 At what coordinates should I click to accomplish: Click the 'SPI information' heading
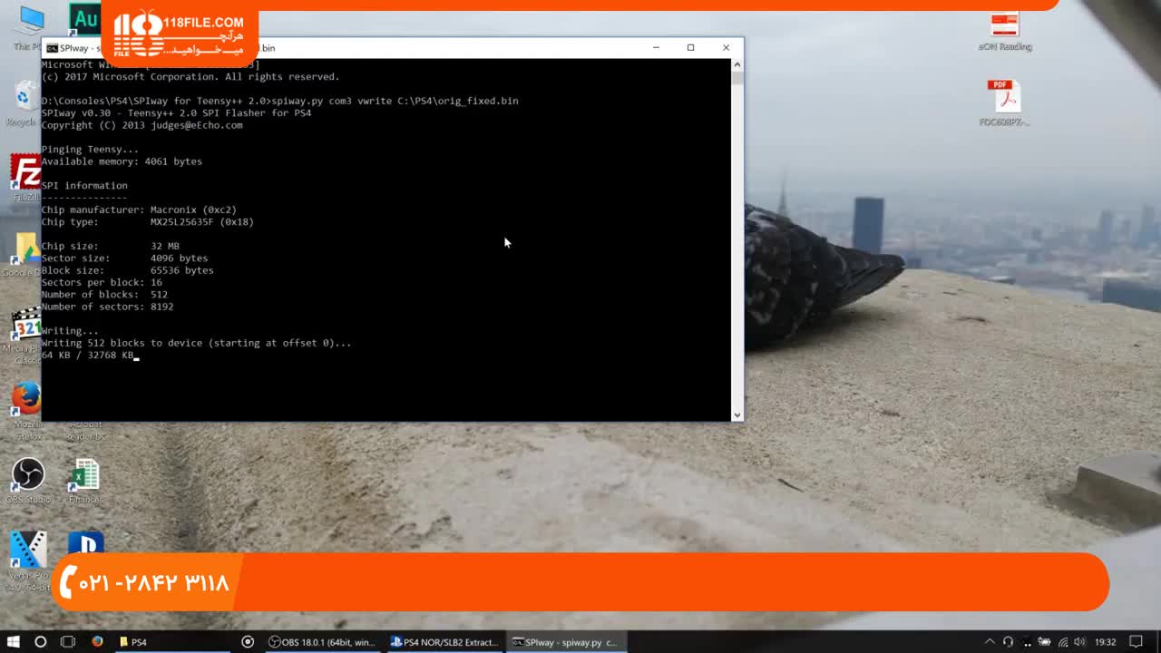click(84, 186)
